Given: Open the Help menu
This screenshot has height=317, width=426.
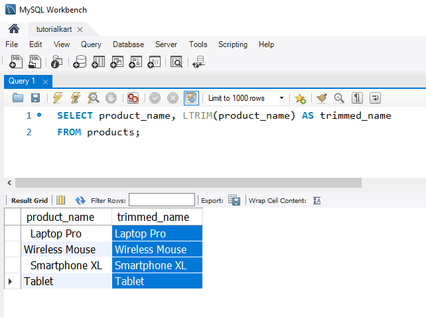Looking at the screenshot, I should pos(266,44).
